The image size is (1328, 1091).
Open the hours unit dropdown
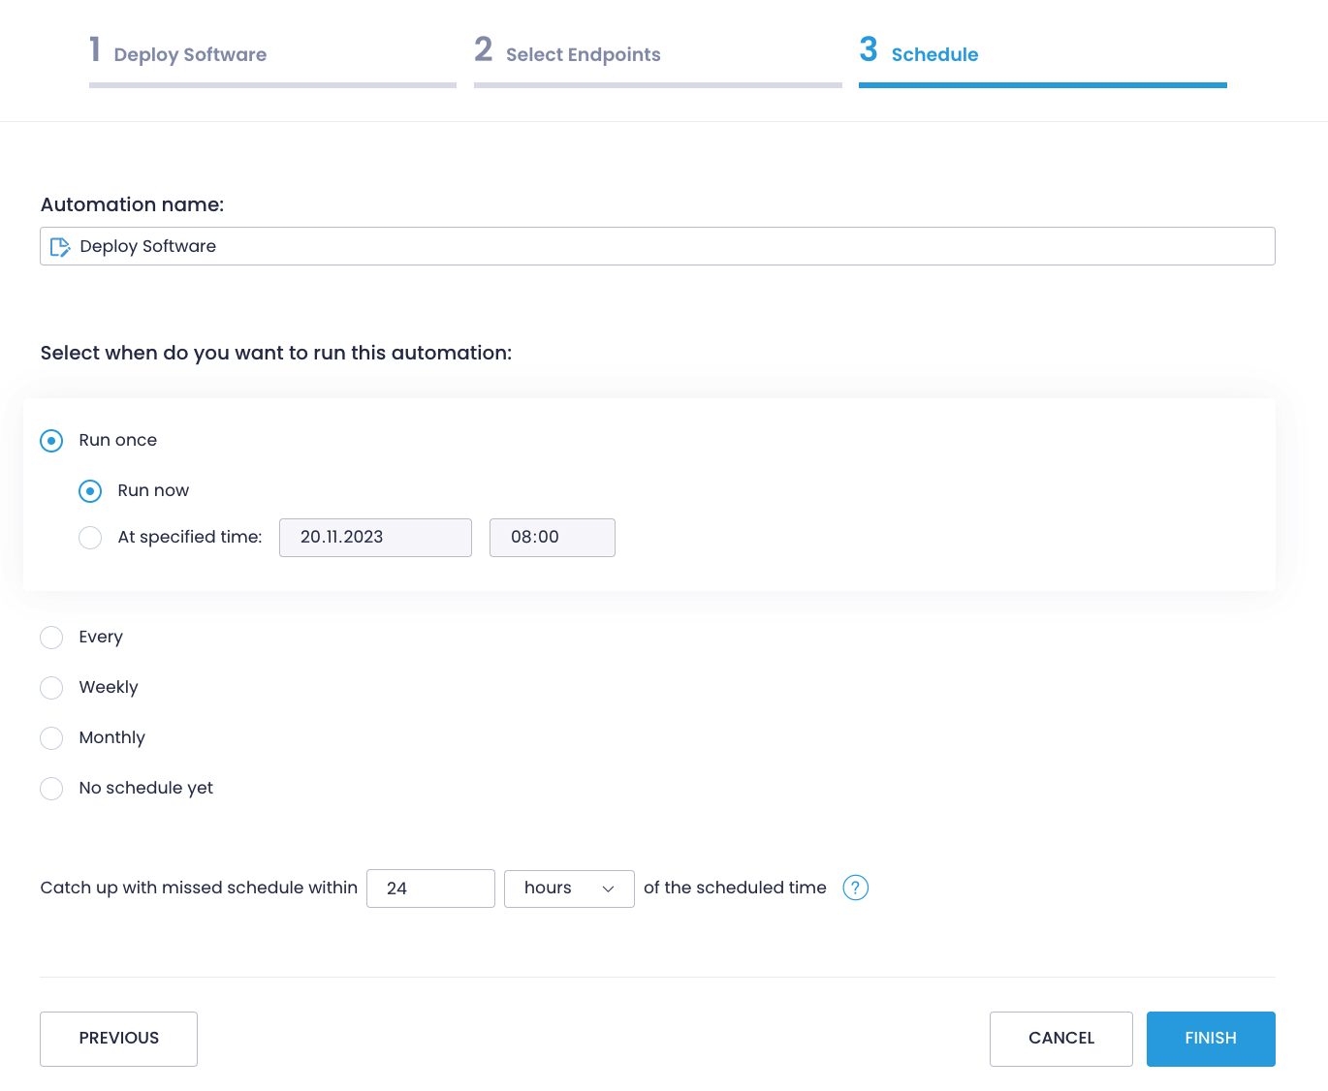pos(569,888)
